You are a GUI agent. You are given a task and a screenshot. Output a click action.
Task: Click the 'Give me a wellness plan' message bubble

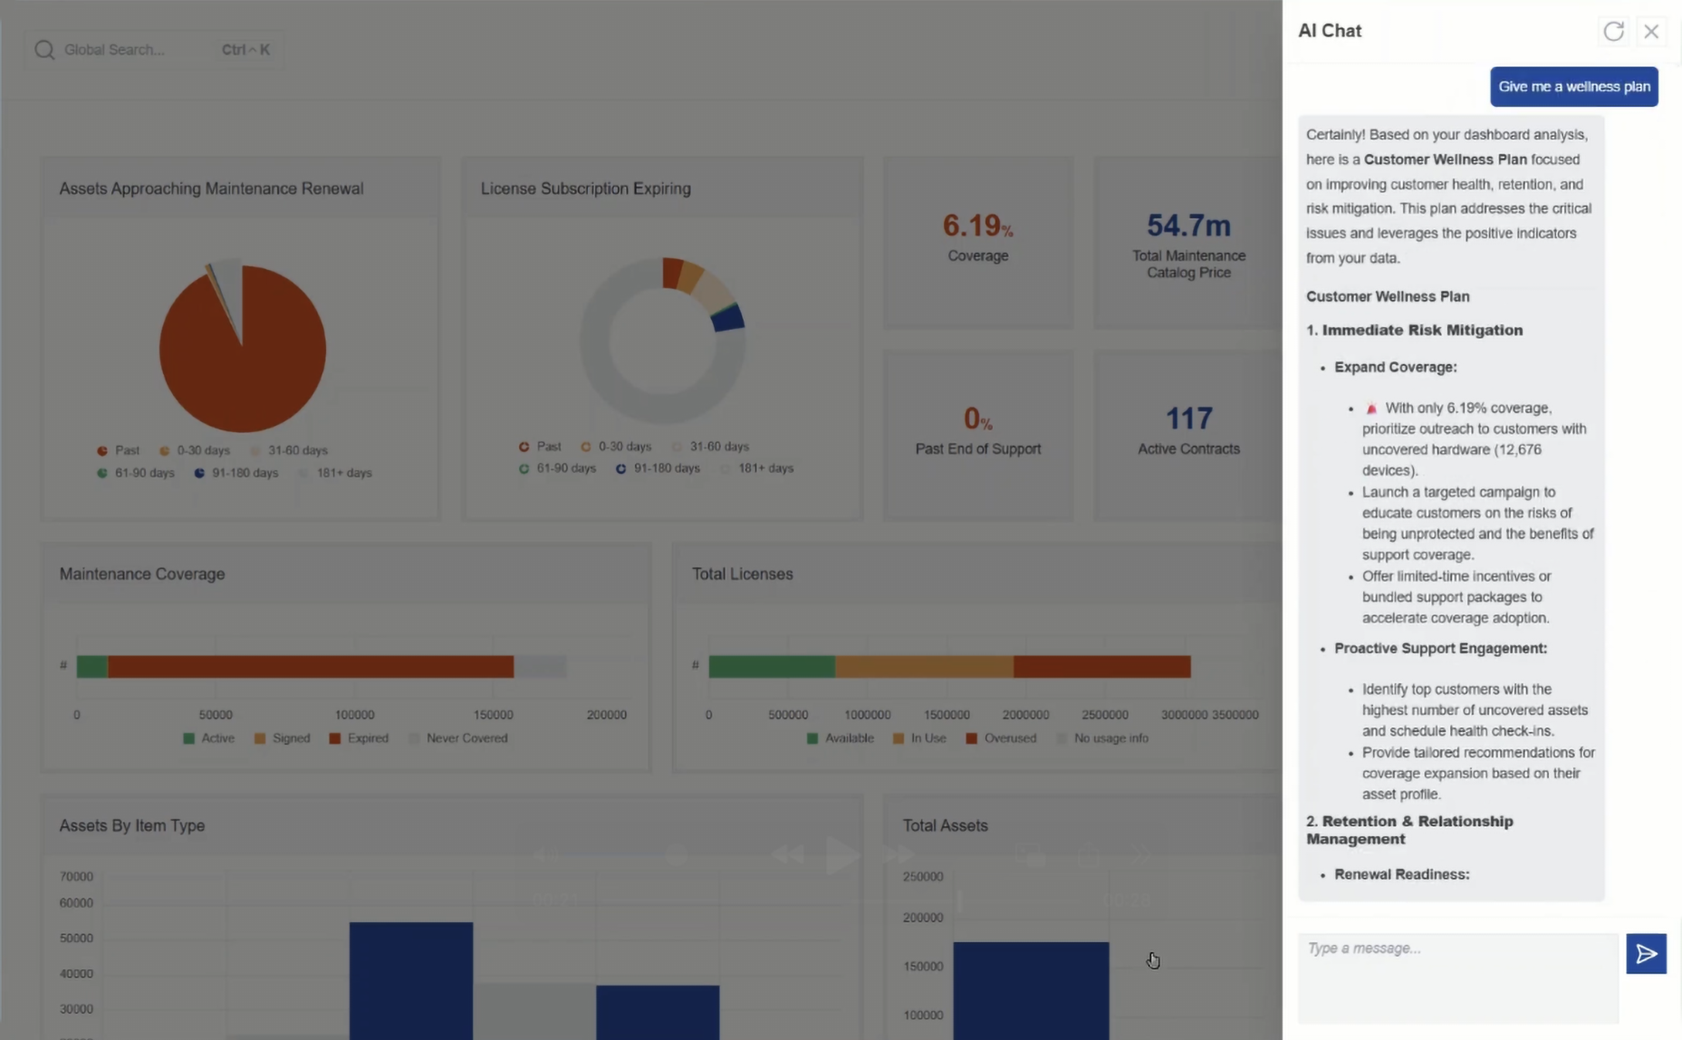coord(1573,87)
